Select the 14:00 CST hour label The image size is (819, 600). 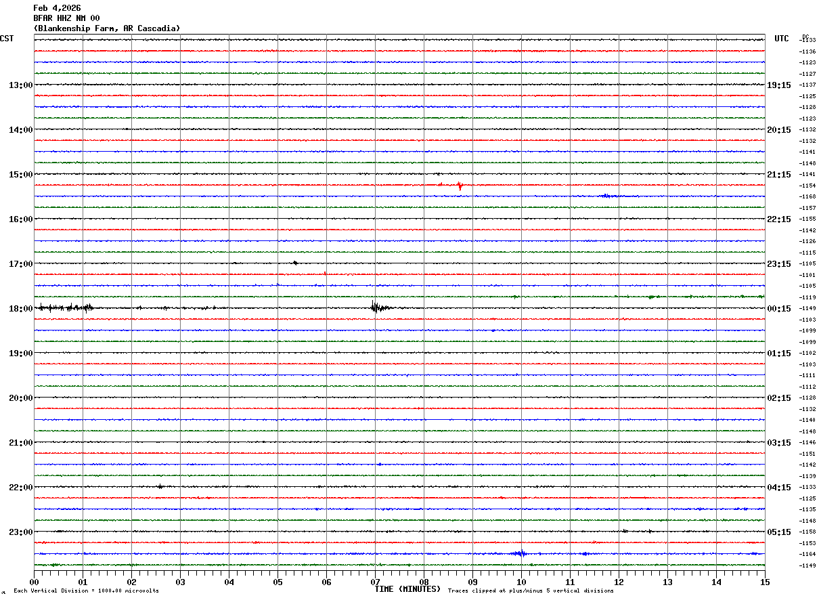21,129
